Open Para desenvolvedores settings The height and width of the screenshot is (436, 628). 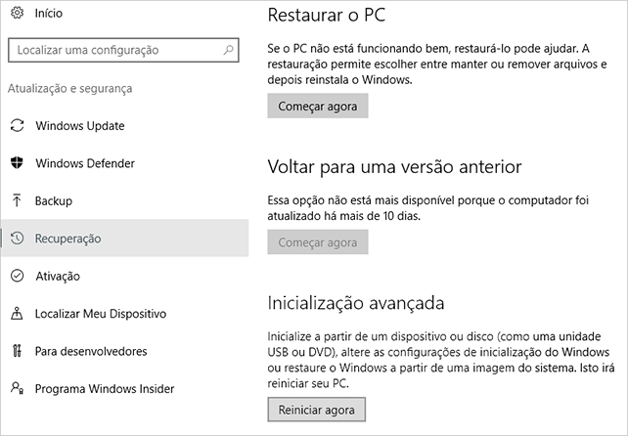pyautogui.click(x=124, y=351)
